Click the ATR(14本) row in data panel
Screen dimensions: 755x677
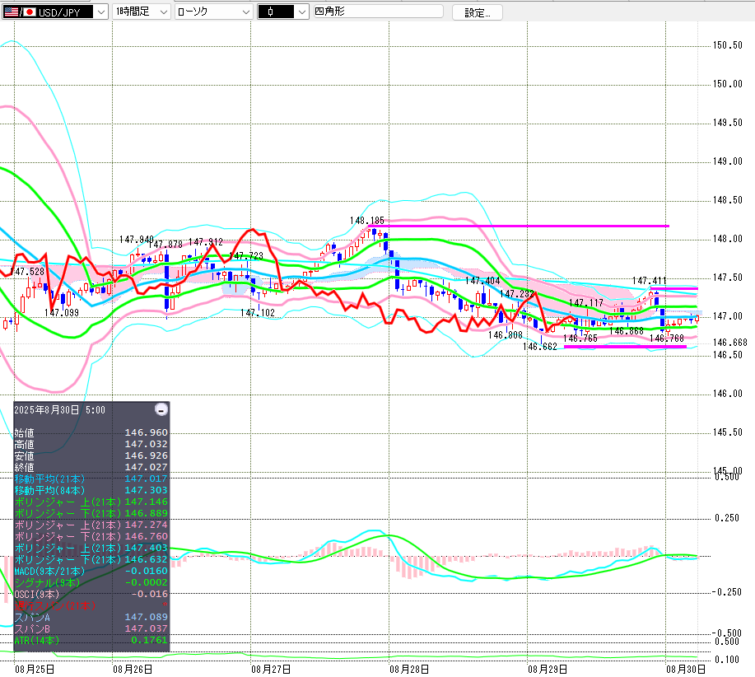tap(91, 641)
